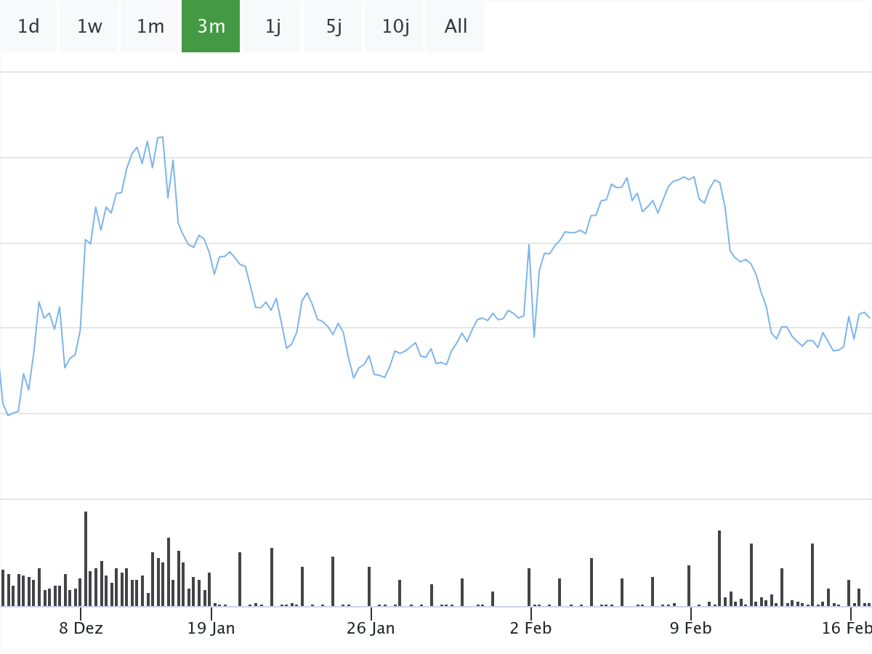Choose the 1m period tab
Image resolution: width=872 pixels, height=654 pixels.
pos(150,27)
